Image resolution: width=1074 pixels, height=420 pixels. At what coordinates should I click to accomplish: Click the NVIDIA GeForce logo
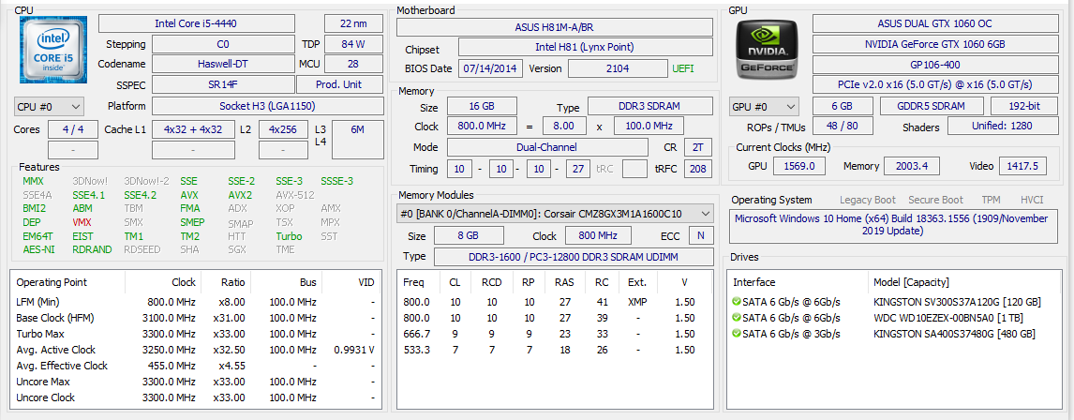768,49
